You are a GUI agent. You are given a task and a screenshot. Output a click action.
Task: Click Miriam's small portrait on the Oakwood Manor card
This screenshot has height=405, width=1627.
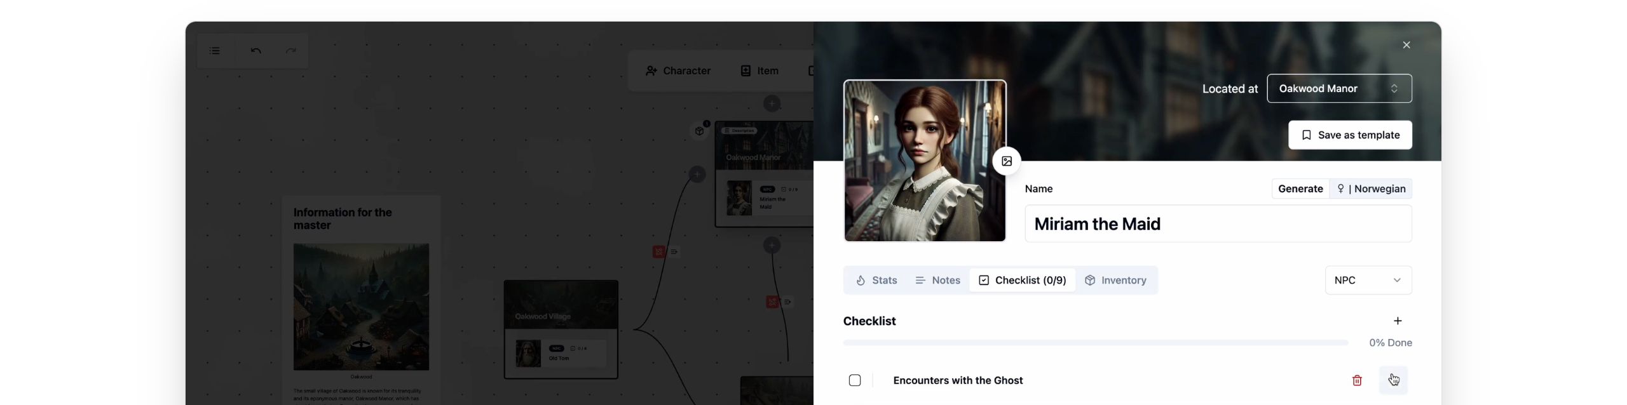(x=739, y=198)
